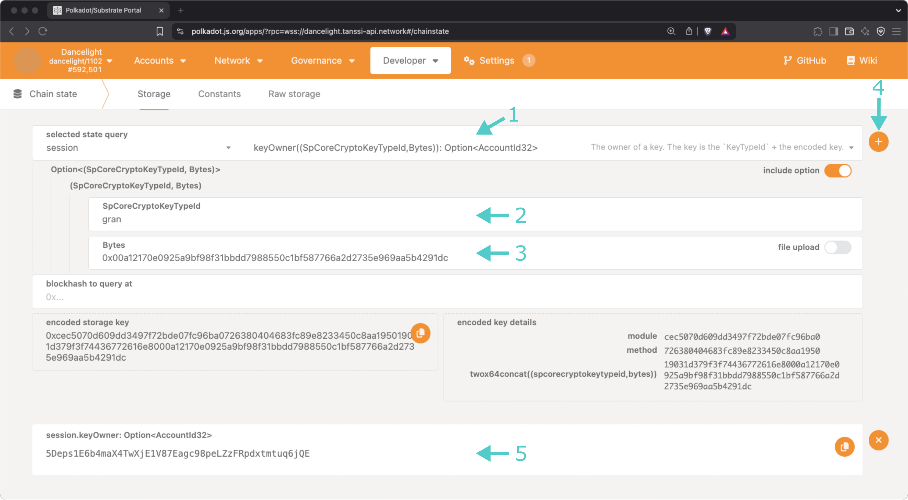Open the Dancelight network selector

81,60
